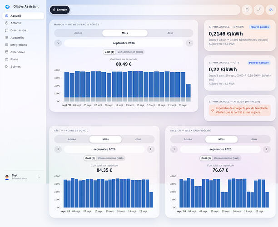Image resolution: width=278 pixels, height=227 pixels.
Task: Click the Plans map icon
Action: click(7, 59)
